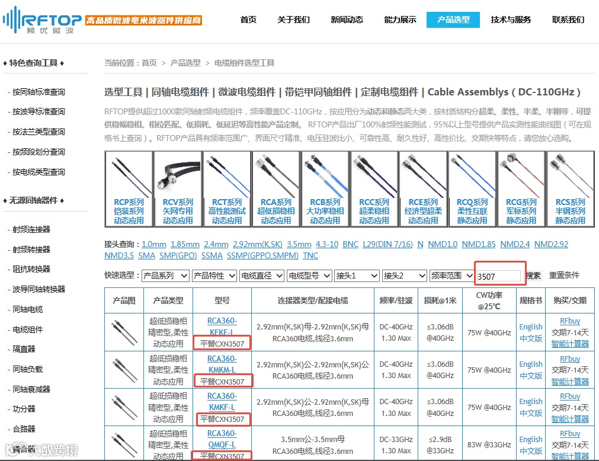
Task: Filter by TNC connector link
Action: (x=310, y=256)
